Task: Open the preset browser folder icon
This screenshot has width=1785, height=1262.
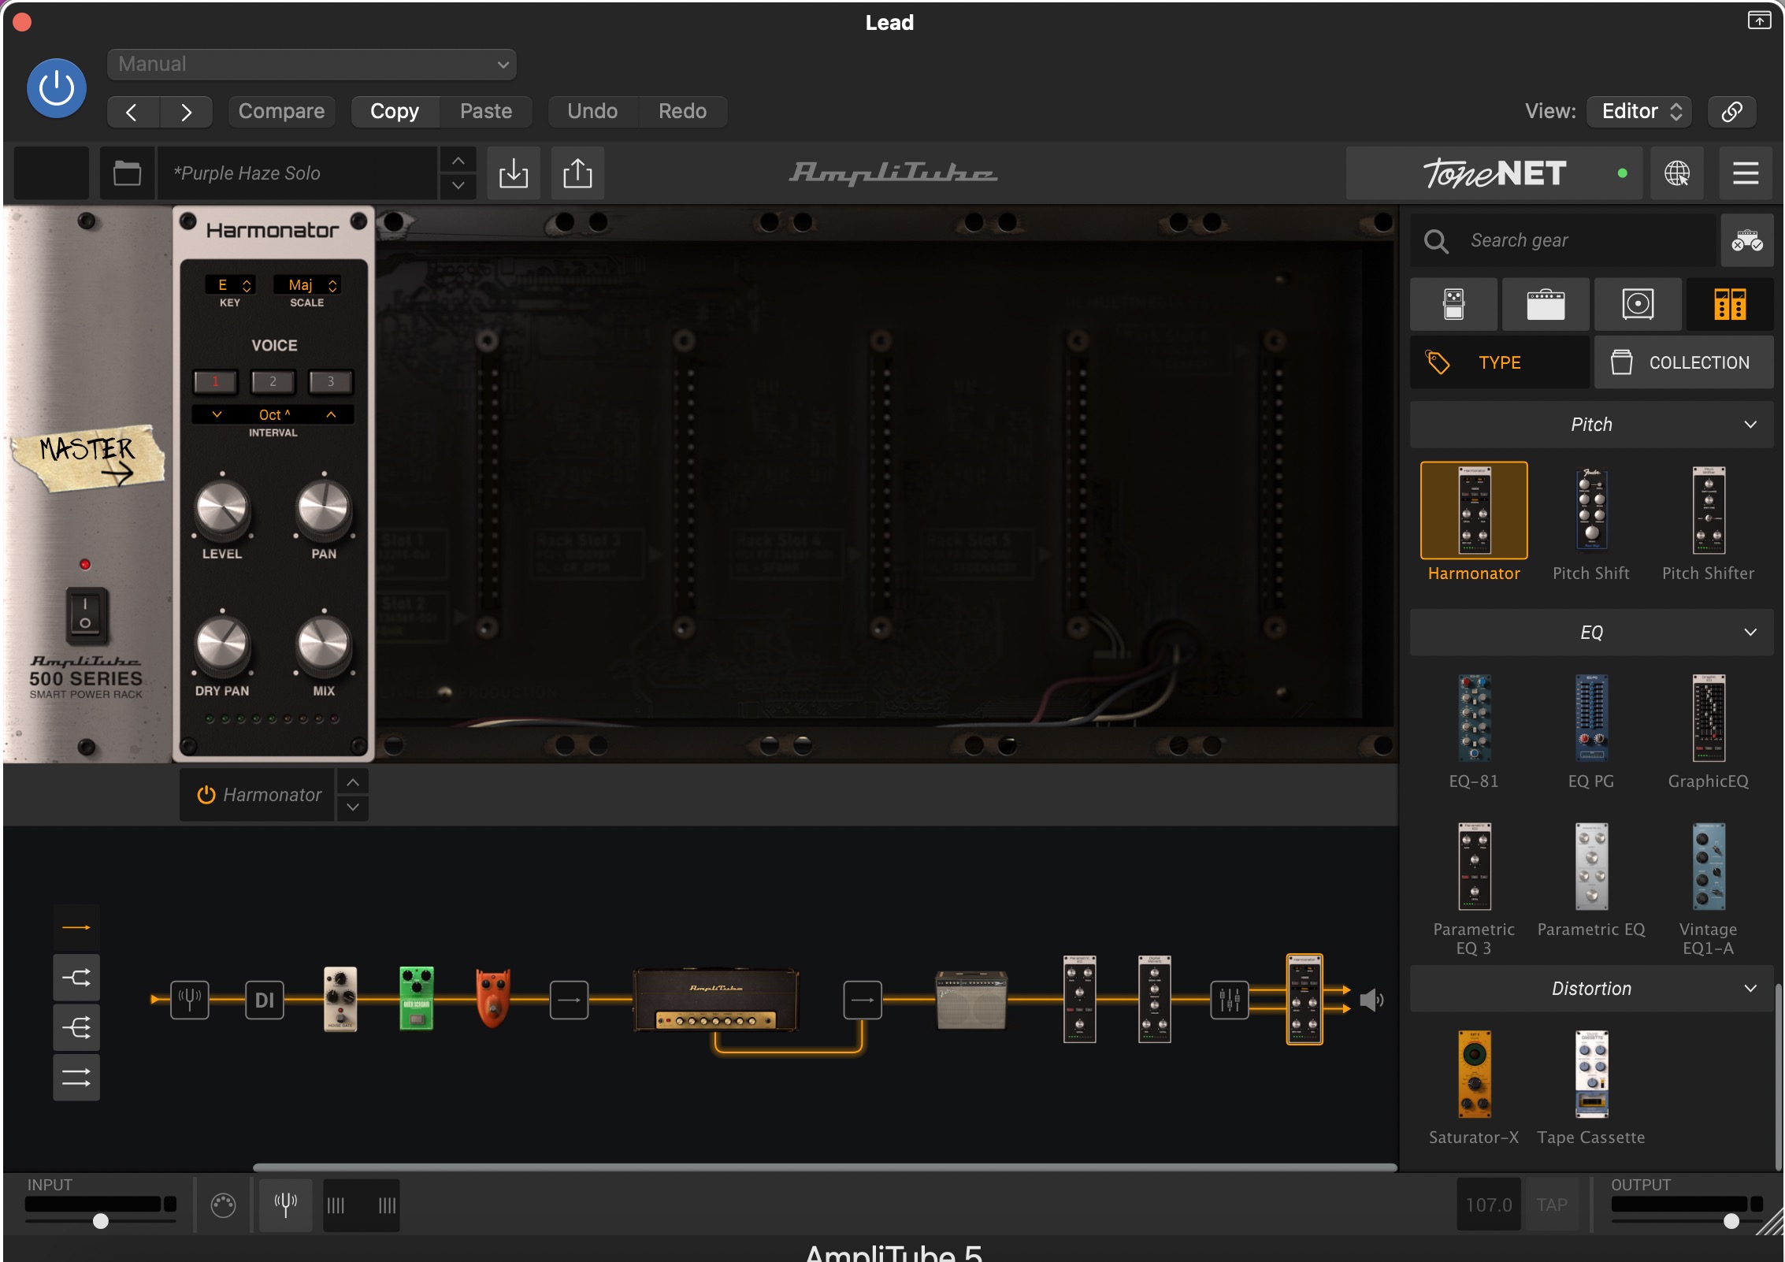Action: [127, 173]
